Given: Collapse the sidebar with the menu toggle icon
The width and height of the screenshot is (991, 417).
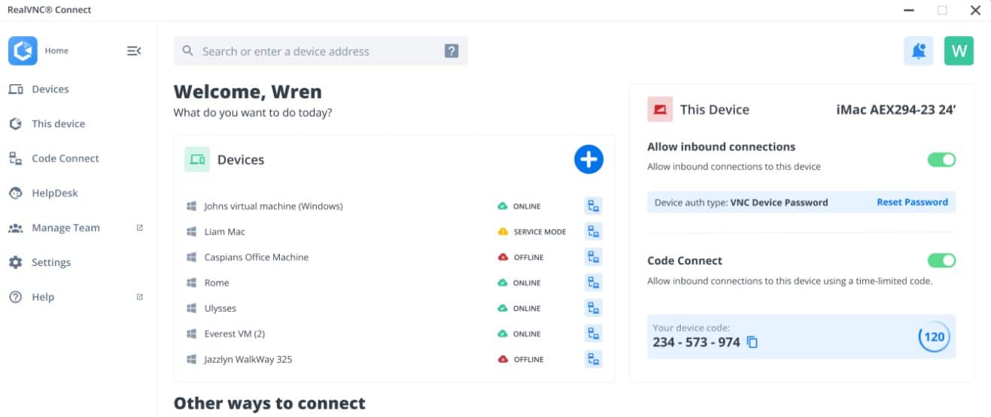Looking at the screenshot, I should 134,51.
